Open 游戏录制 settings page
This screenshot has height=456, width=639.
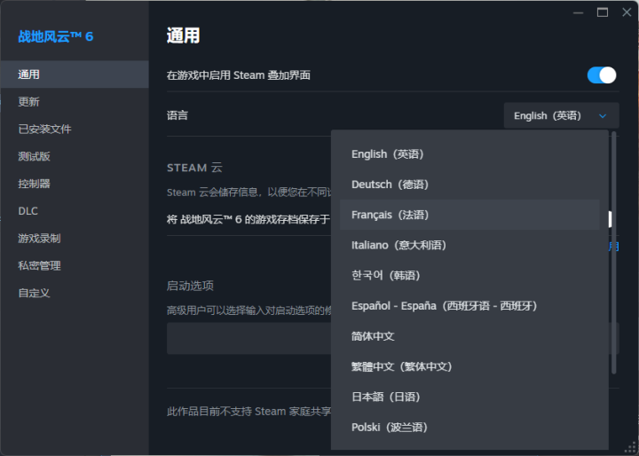[x=39, y=239]
